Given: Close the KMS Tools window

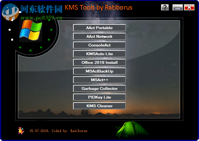Looking at the screenshot, I should 189,7.
